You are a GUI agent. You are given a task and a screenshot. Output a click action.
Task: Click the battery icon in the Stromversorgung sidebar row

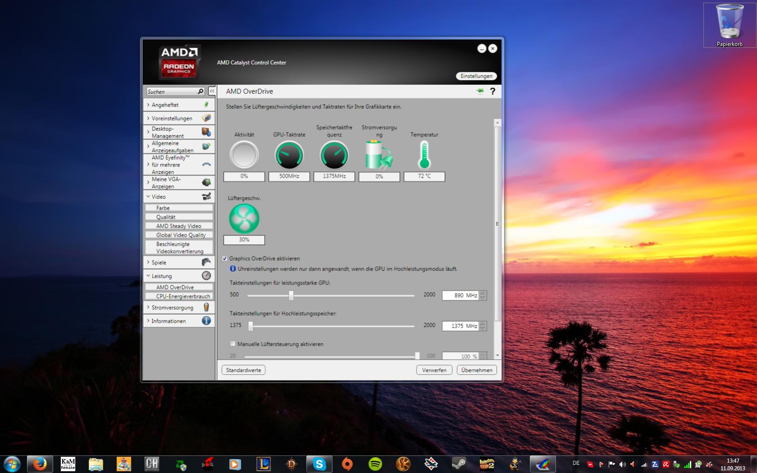[x=206, y=308]
